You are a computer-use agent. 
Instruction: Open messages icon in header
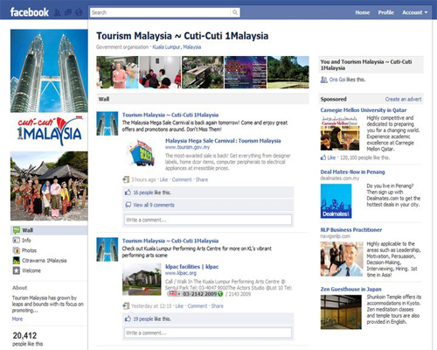click(68, 12)
